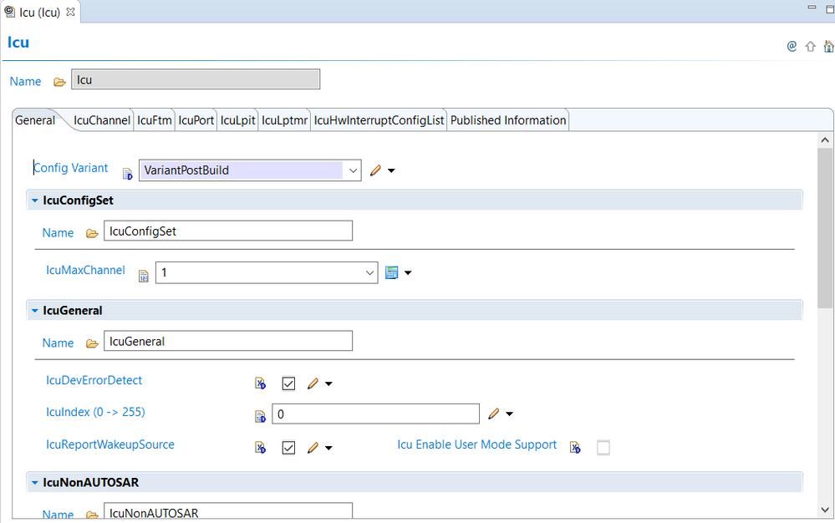
Task: Toggle the IcuDevErrorDetect checkbox
Action: click(288, 383)
